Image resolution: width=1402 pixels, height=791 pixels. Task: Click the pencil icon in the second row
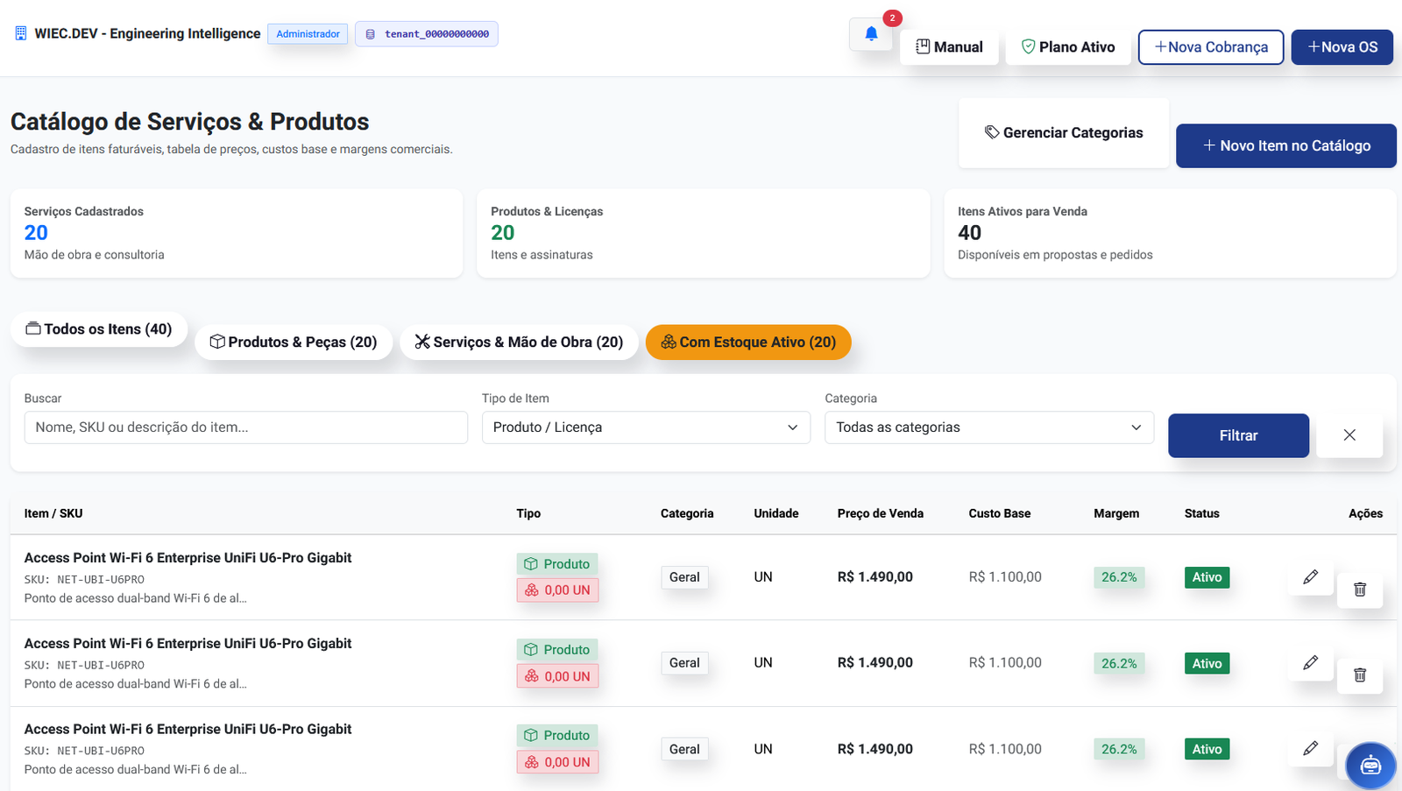(1310, 662)
